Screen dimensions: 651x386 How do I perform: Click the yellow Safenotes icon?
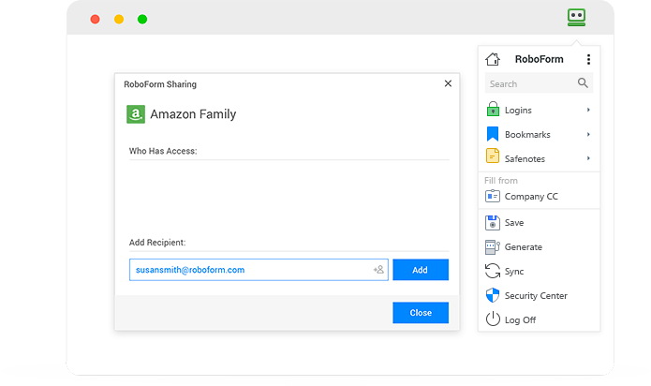[493, 156]
